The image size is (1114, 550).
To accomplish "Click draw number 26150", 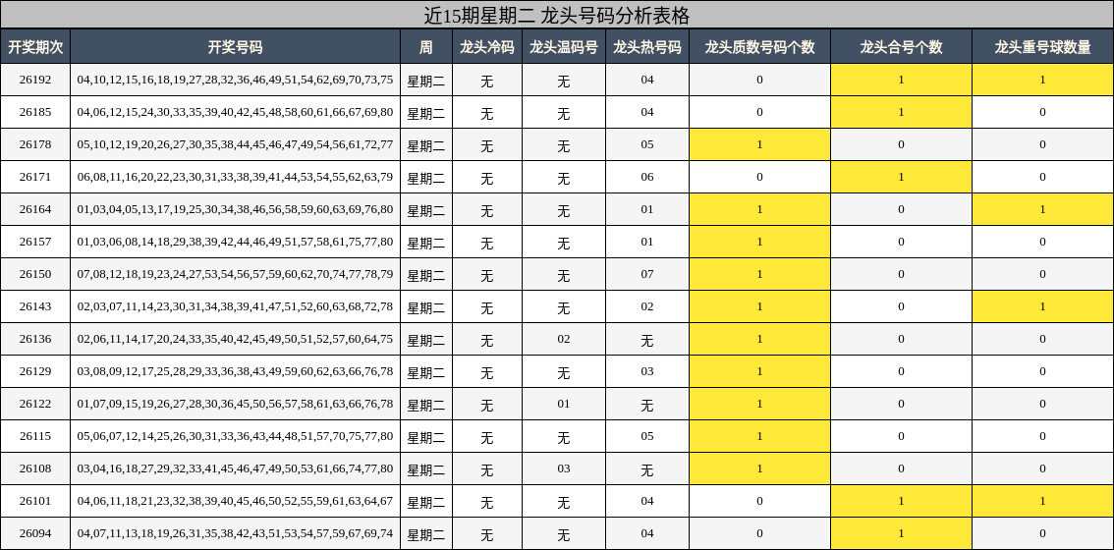I will tap(35, 274).
